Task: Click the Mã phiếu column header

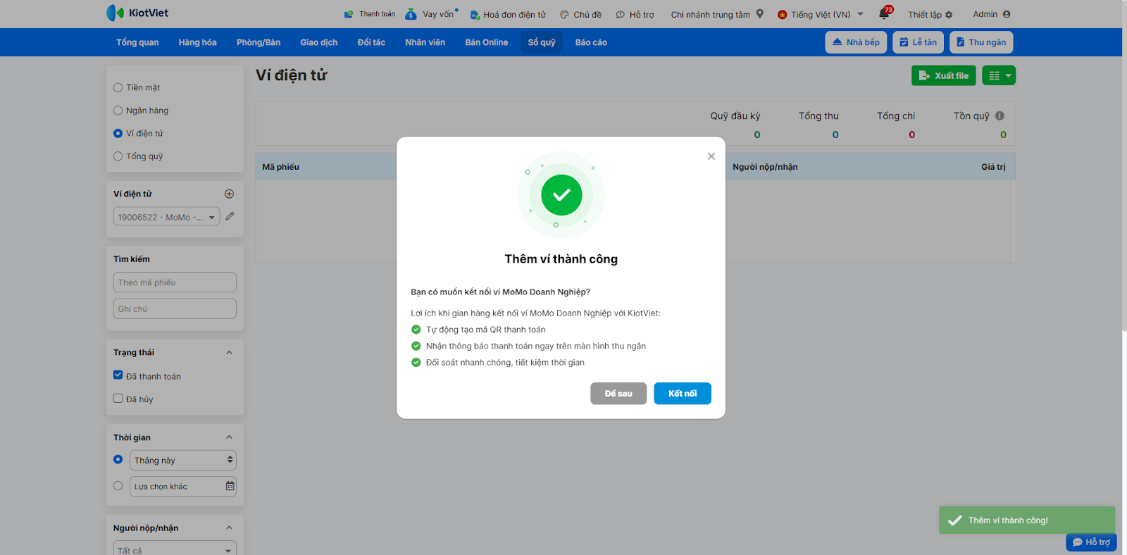Action: point(281,167)
